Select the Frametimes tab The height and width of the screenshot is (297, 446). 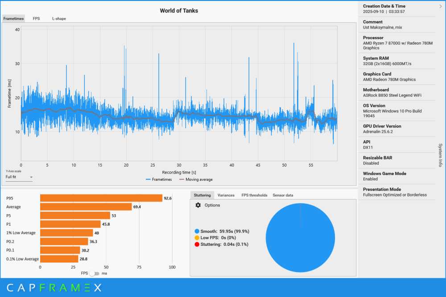tap(13, 19)
